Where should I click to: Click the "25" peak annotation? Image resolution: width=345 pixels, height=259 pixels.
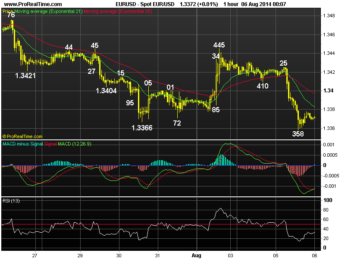point(283,63)
